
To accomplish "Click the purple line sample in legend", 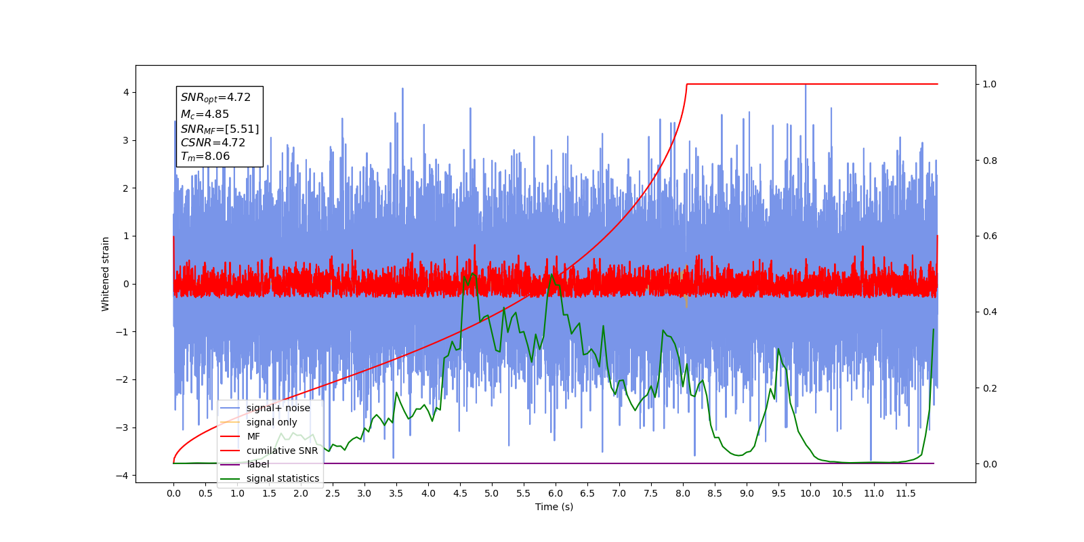I will [230, 464].
